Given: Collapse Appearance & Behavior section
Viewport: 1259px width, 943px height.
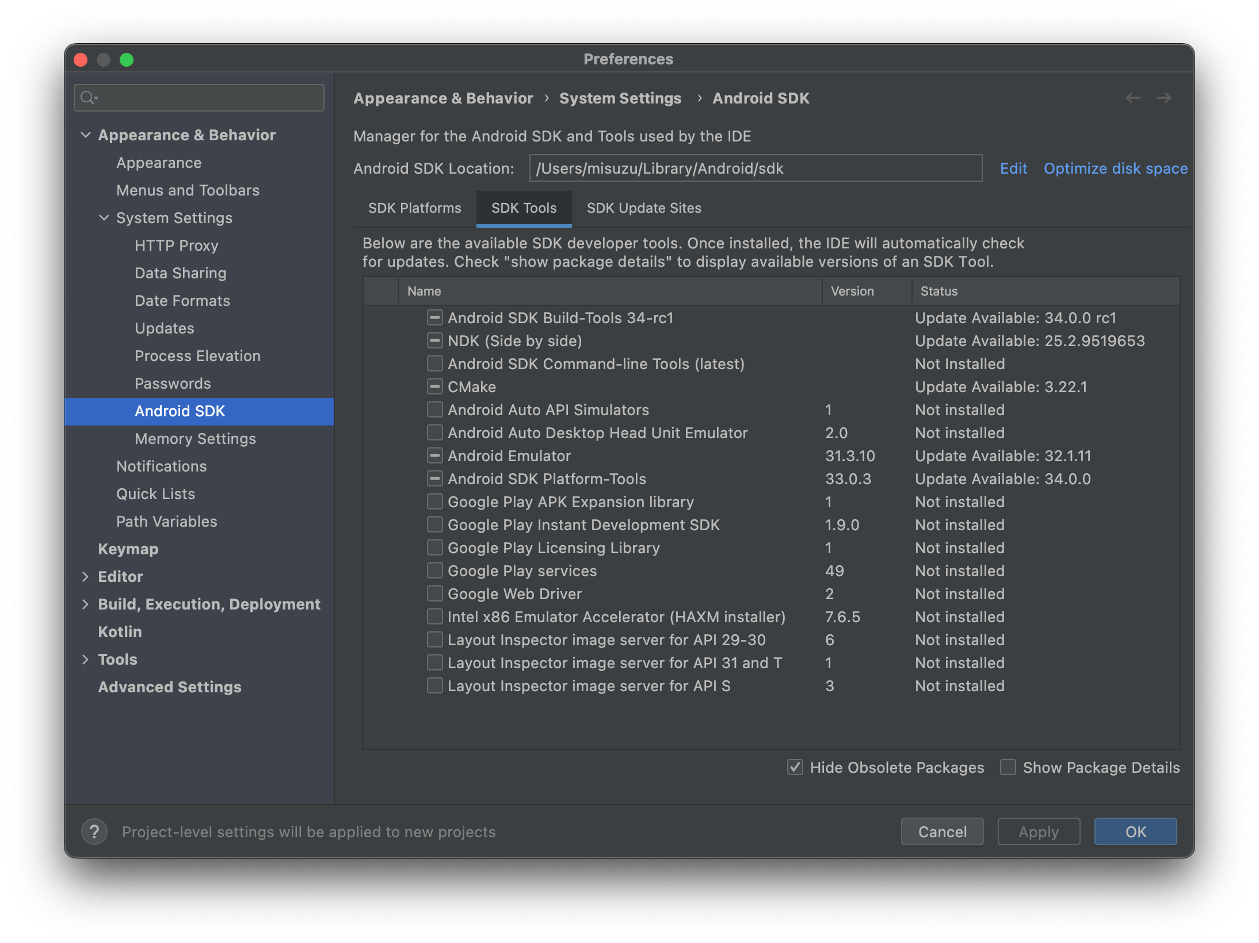Looking at the screenshot, I should 86,135.
